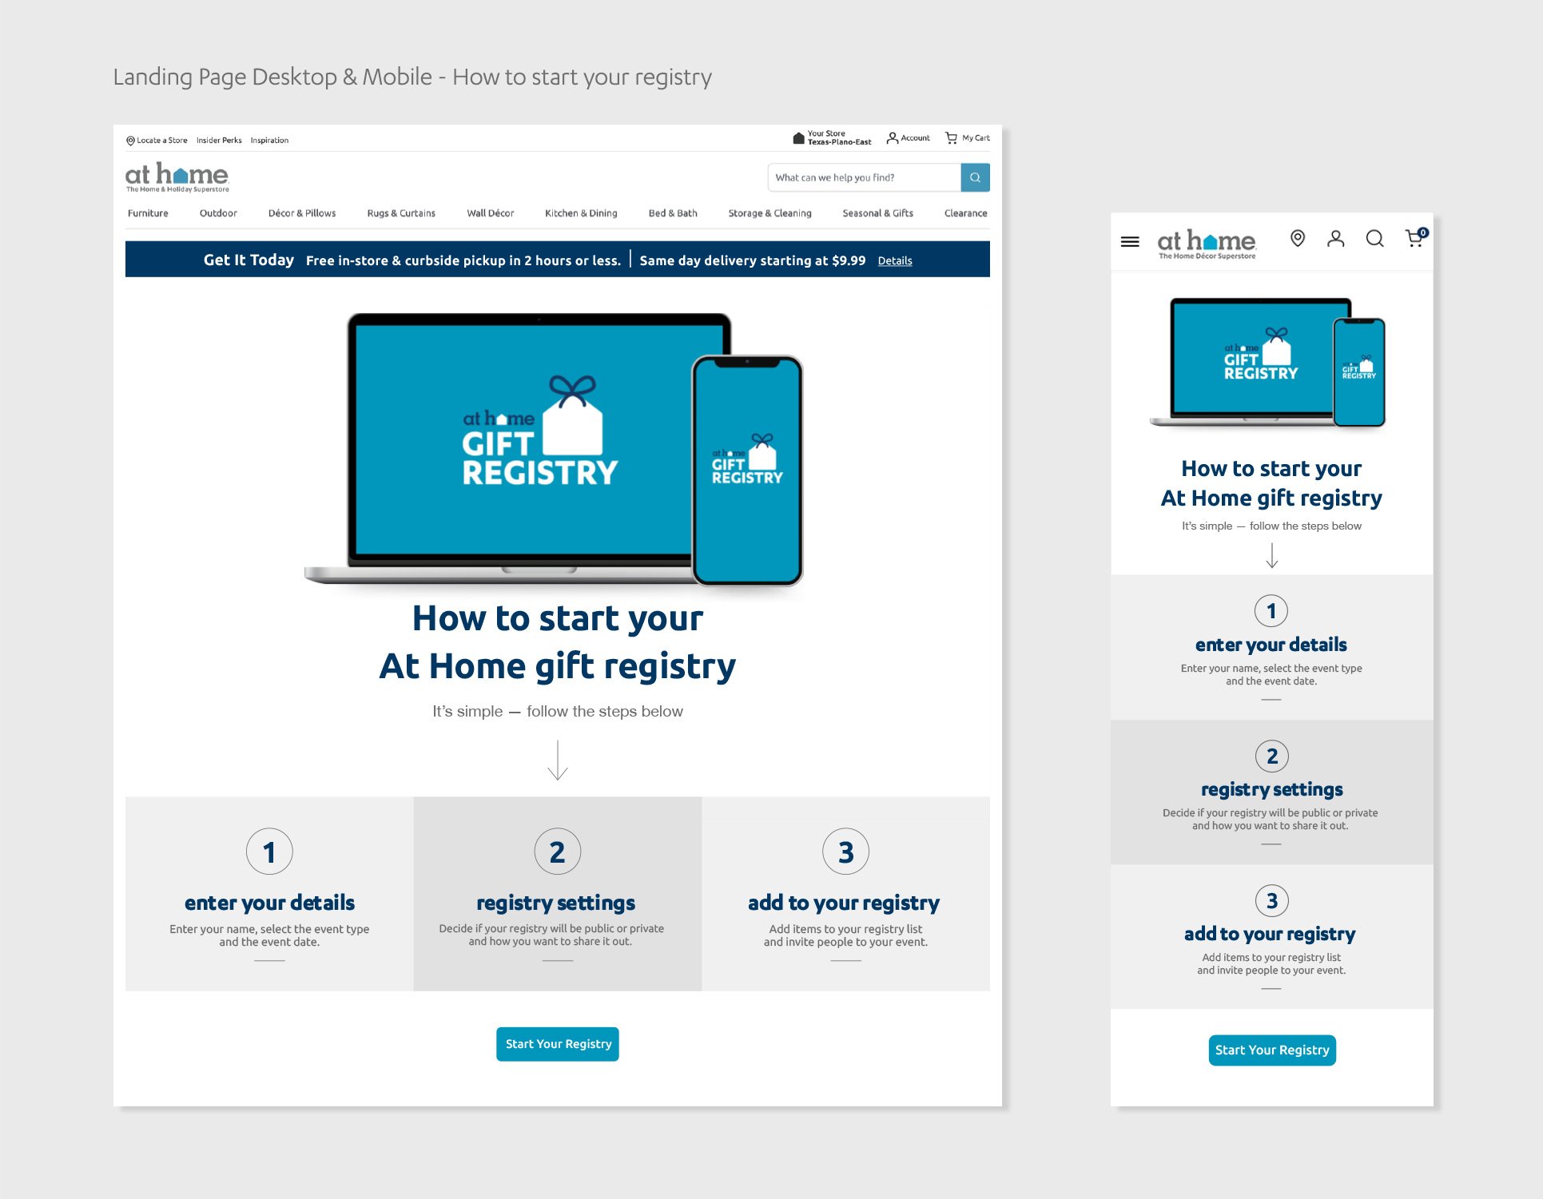The width and height of the screenshot is (1543, 1199).
Task: Open the Wall Décor menu
Action: tap(491, 213)
